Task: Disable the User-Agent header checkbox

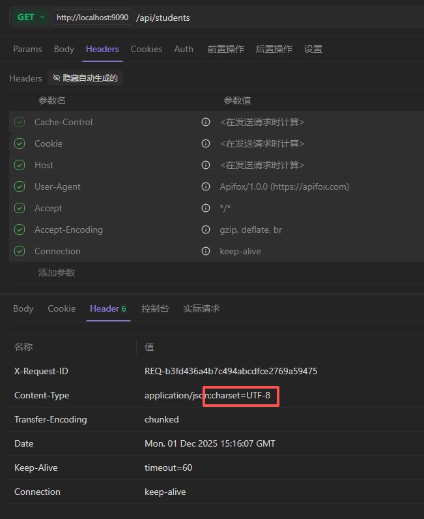Action: [20, 186]
